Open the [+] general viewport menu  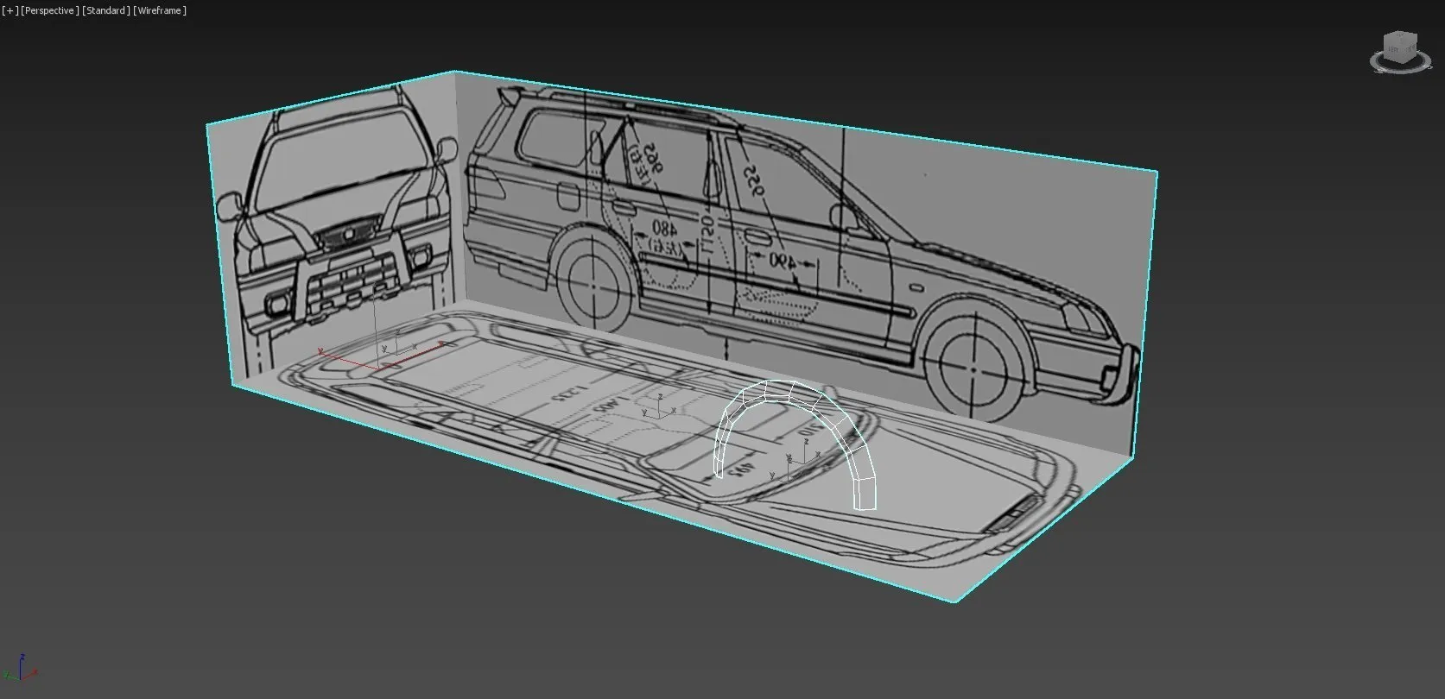click(10, 10)
